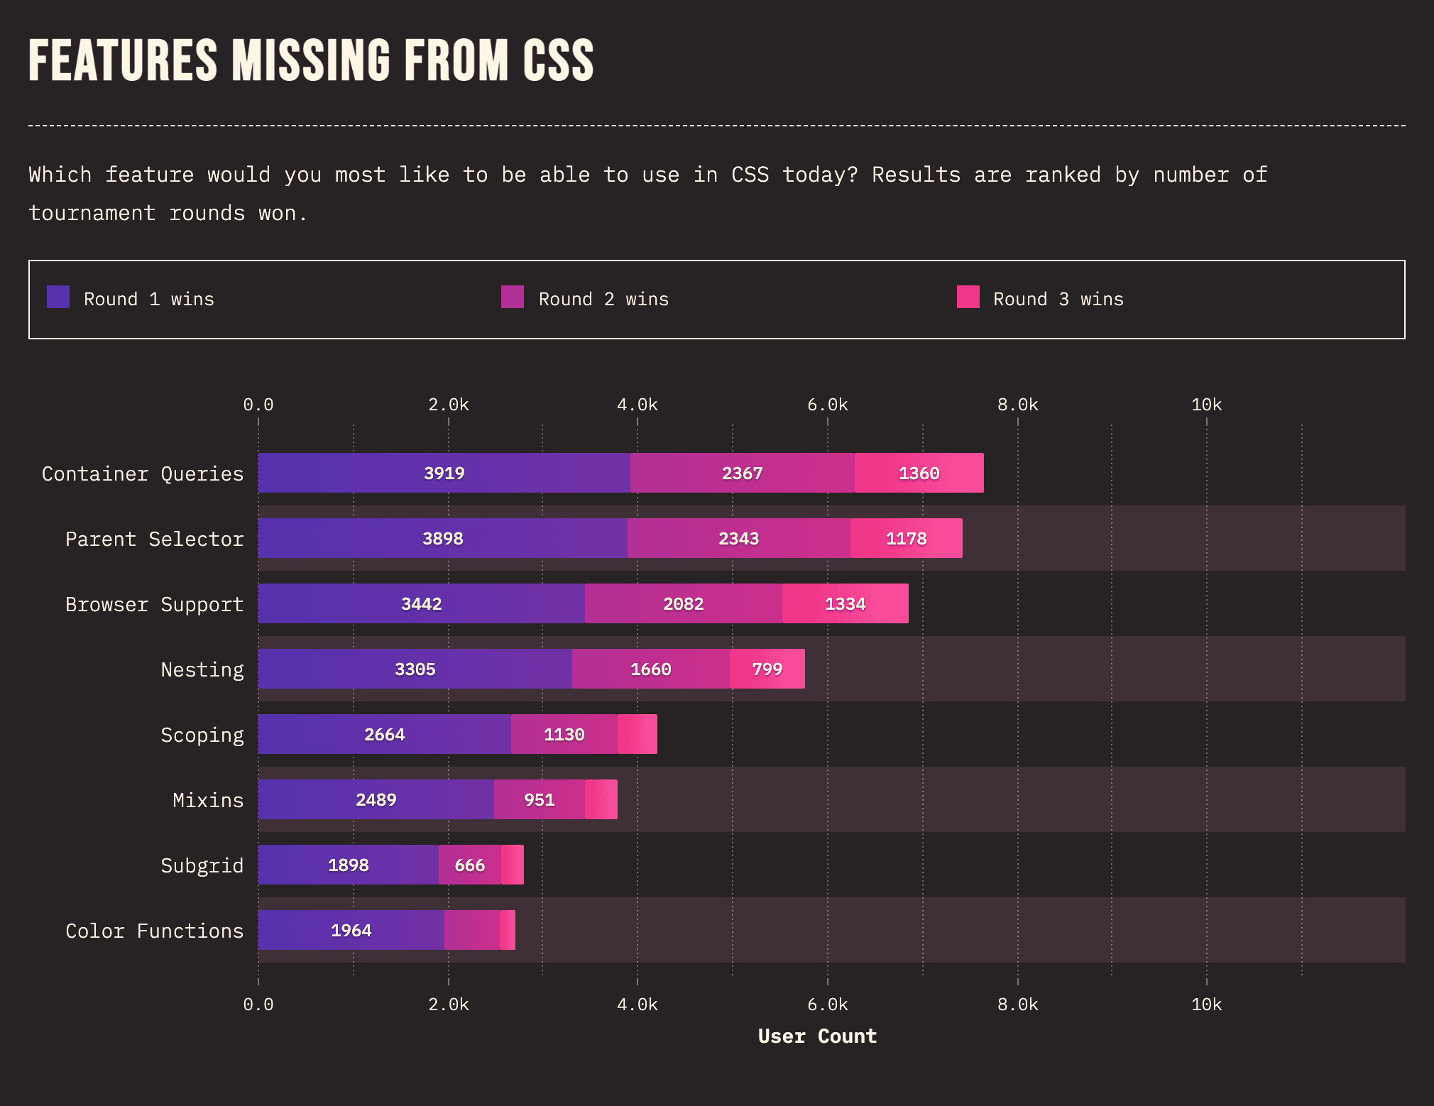Click the Nesting 799 bar segment

pos(767,669)
